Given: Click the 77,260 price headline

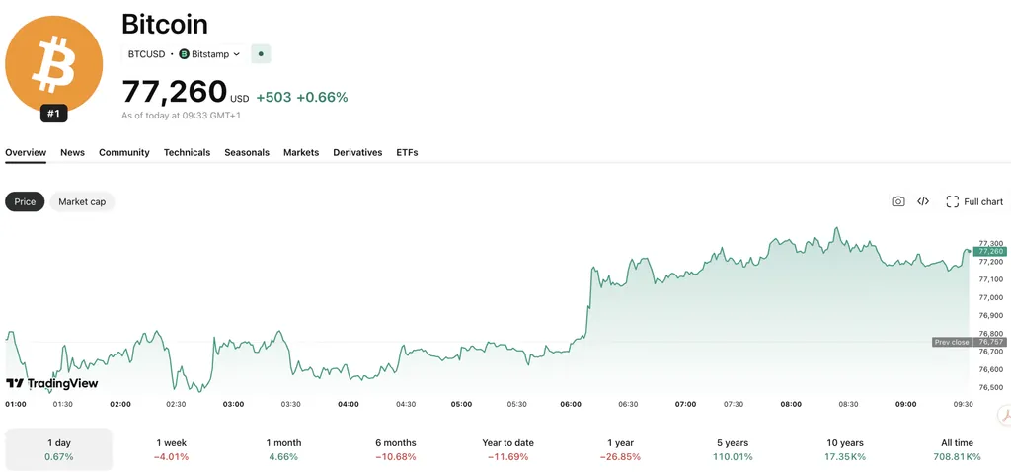Looking at the screenshot, I should click(x=174, y=92).
